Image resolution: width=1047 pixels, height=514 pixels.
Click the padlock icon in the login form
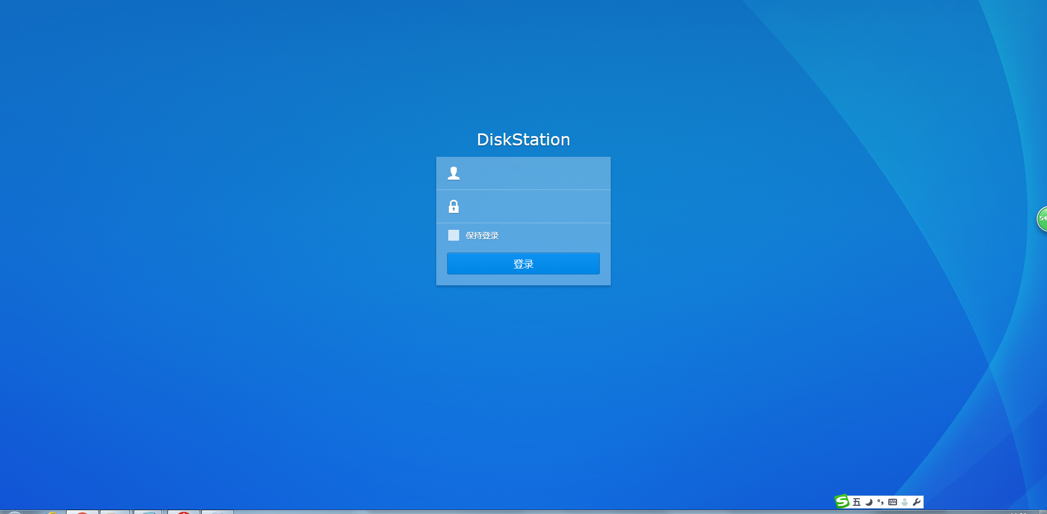coord(454,206)
